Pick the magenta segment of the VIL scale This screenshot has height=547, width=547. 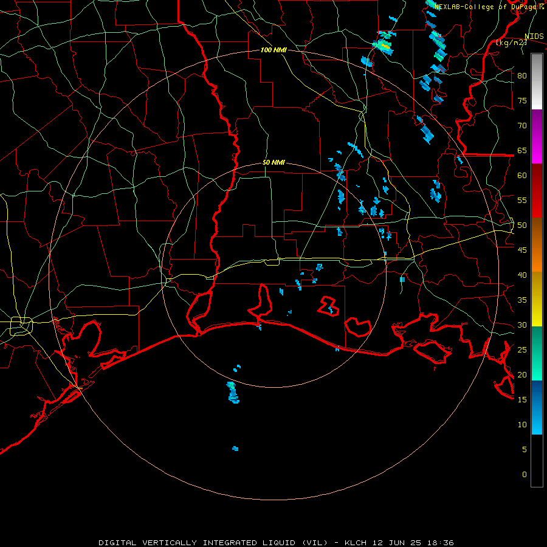pyautogui.click(x=537, y=136)
